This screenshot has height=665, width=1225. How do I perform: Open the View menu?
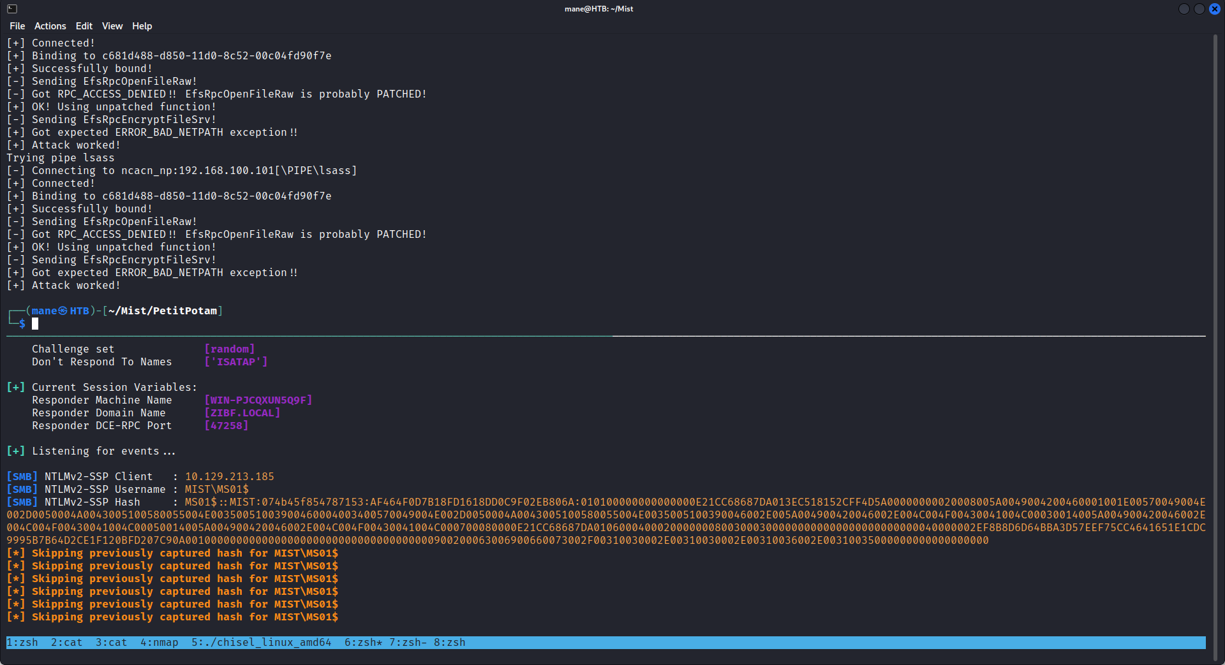point(112,26)
